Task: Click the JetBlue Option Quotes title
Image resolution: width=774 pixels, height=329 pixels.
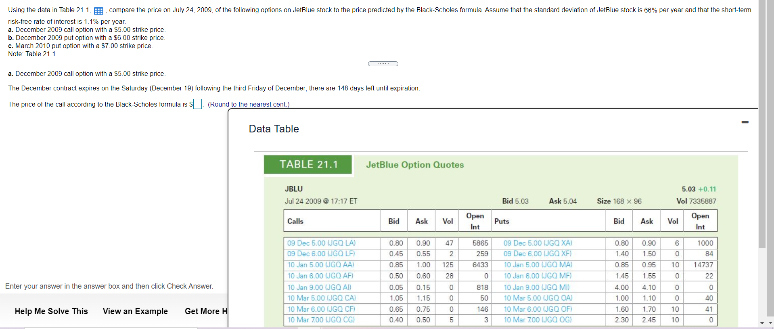Action: (415, 165)
